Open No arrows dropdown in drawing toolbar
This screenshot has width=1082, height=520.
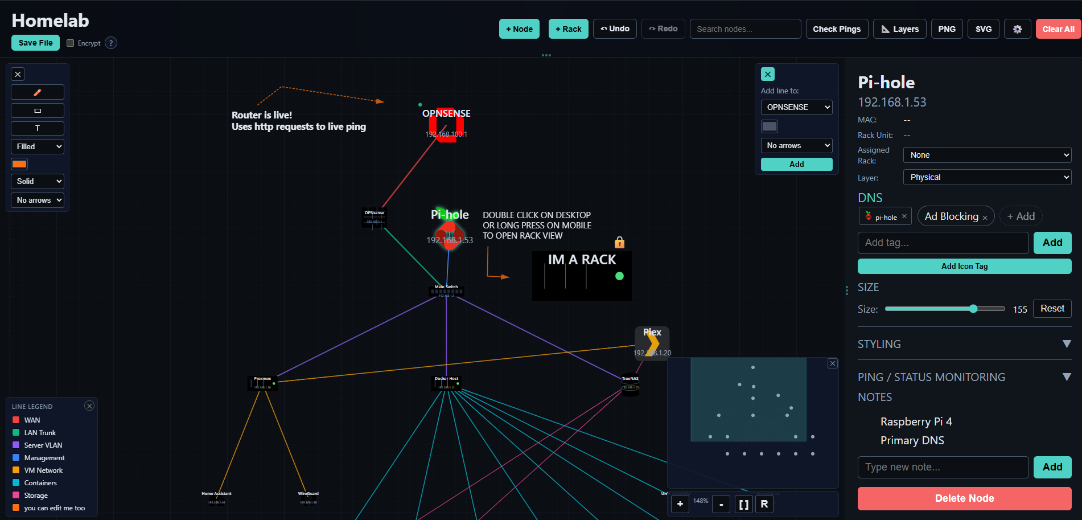(38, 200)
